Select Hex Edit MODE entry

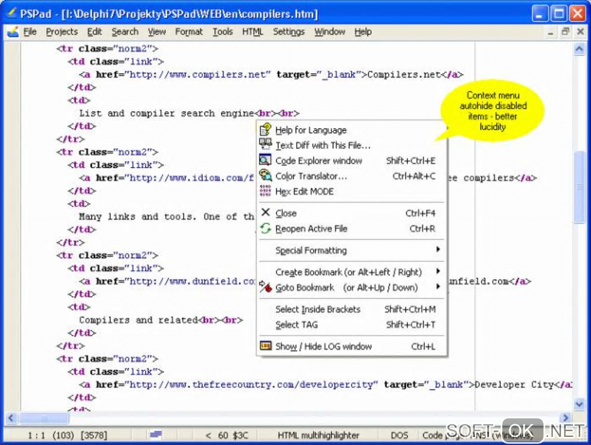pos(351,191)
